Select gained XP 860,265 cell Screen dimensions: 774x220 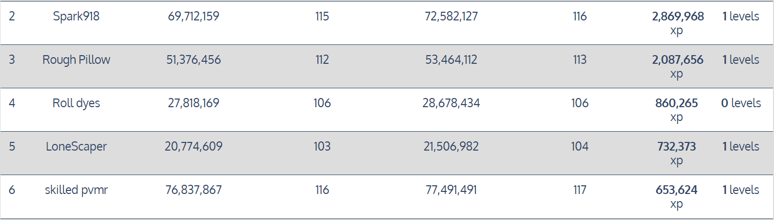(676, 110)
